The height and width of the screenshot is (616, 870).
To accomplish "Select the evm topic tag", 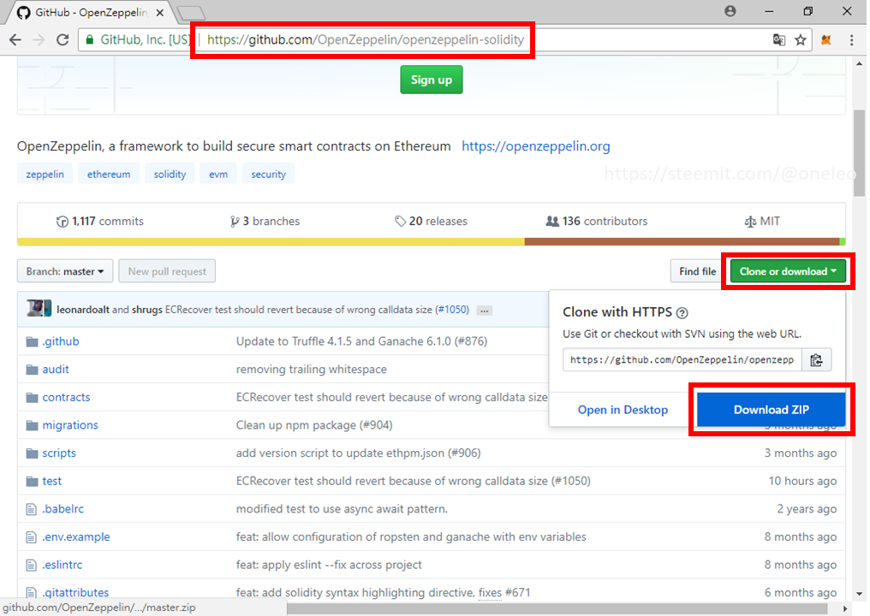I will coord(218,174).
